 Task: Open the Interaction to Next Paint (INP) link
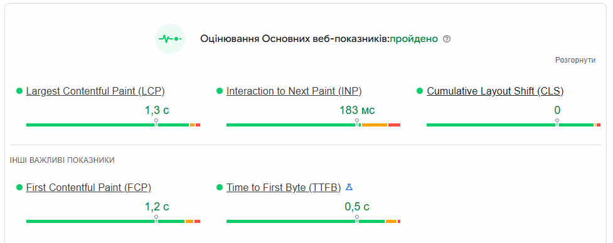pyautogui.click(x=294, y=91)
